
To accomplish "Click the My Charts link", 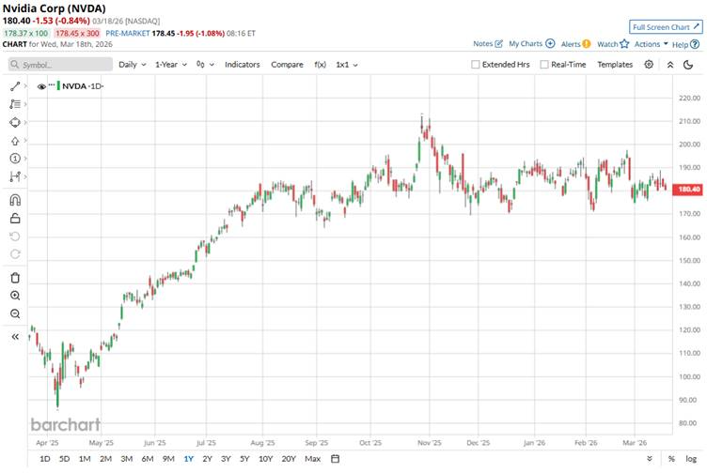I will coord(526,44).
